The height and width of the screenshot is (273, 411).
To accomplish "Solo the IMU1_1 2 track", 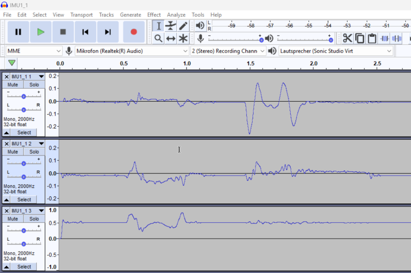I will (34, 152).
